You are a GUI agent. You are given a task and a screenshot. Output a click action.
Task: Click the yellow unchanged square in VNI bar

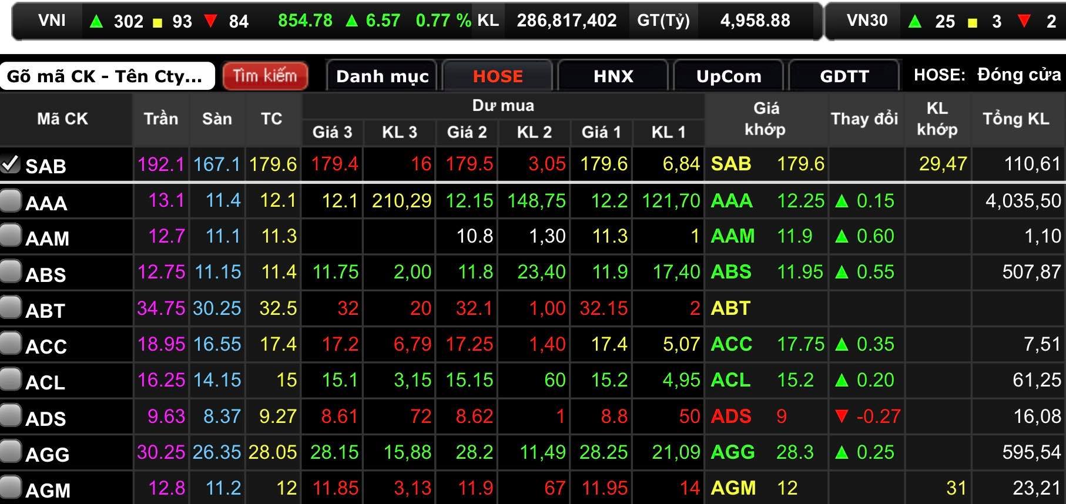[157, 23]
